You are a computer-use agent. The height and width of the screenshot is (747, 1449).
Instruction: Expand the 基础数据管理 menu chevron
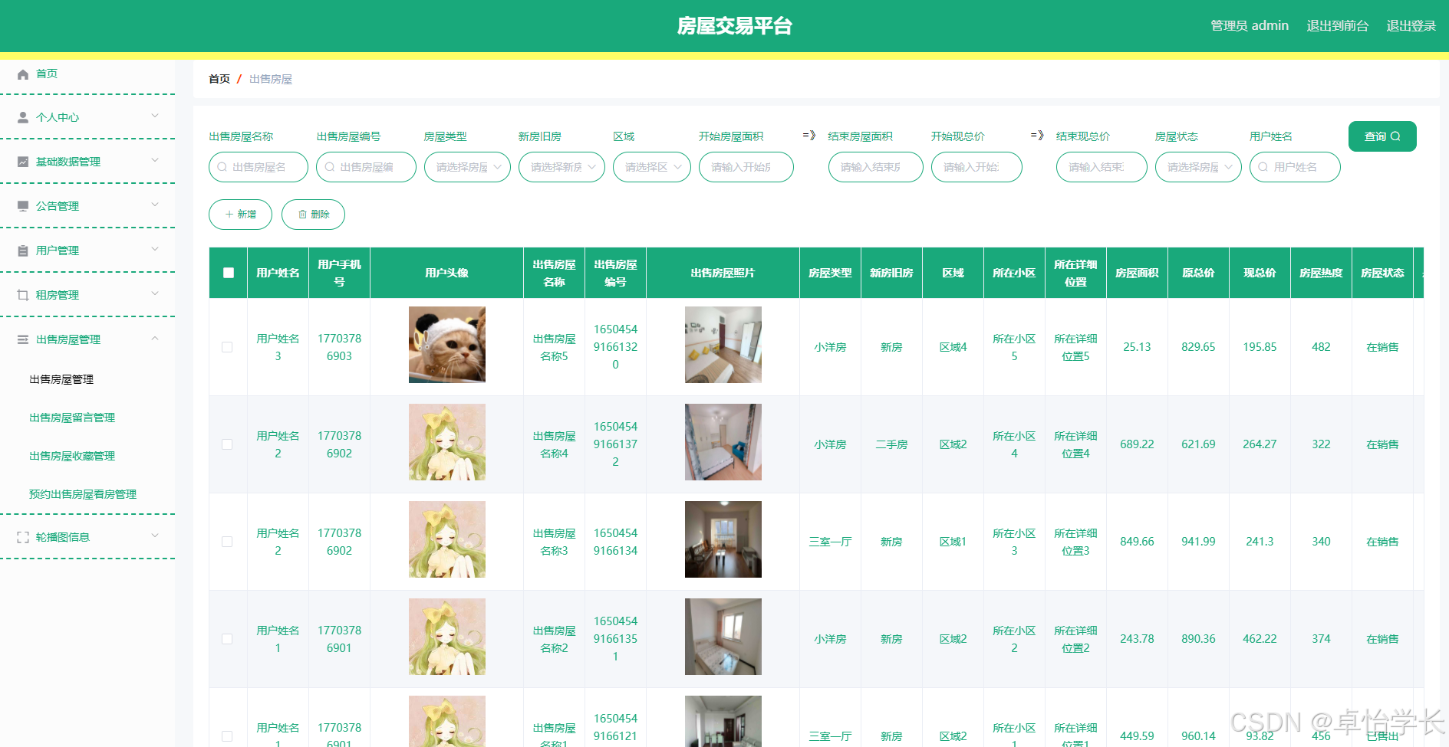[x=155, y=161]
